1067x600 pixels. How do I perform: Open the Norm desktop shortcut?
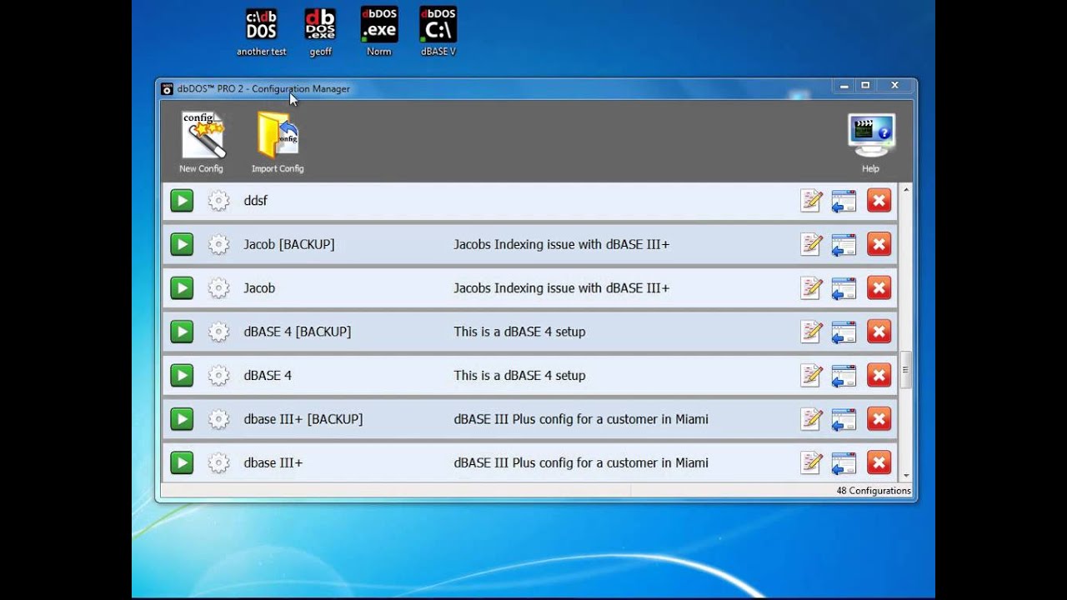tap(379, 32)
